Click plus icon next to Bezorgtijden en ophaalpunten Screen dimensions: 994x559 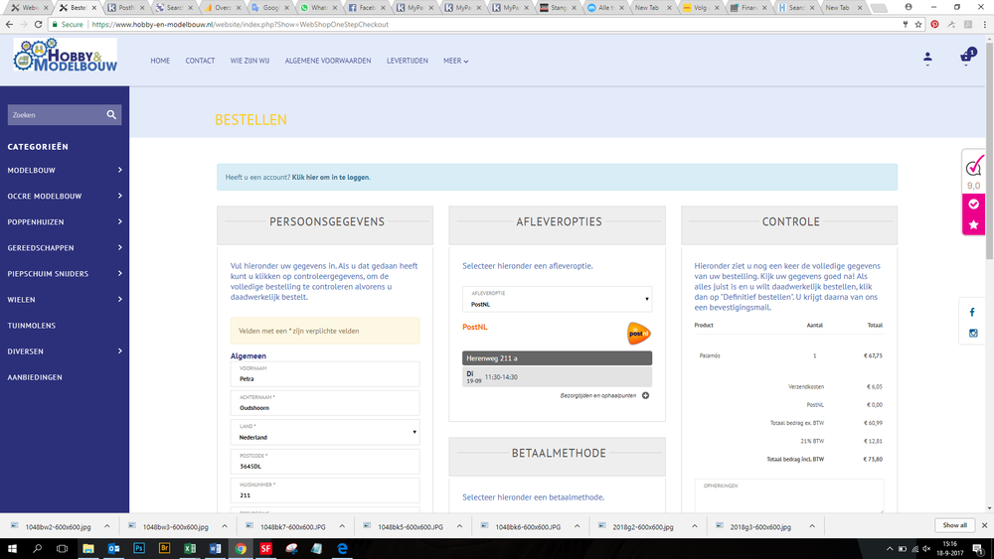point(645,395)
